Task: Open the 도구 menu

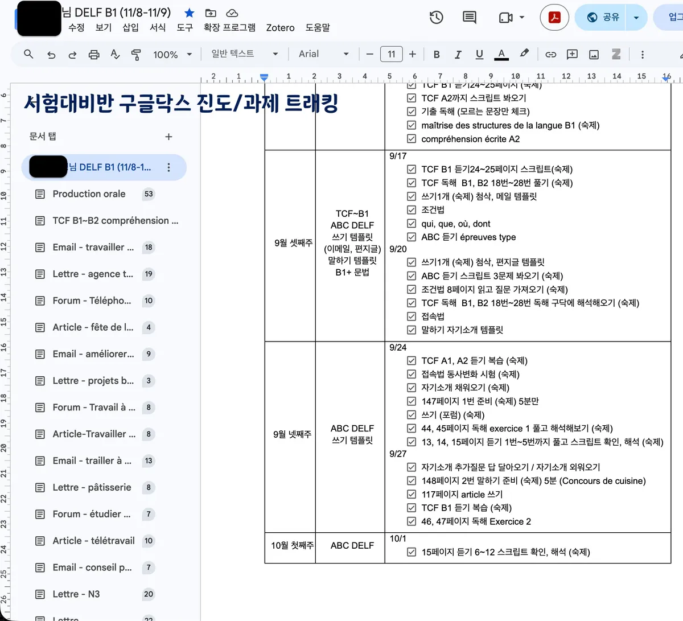Action: click(184, 27)
